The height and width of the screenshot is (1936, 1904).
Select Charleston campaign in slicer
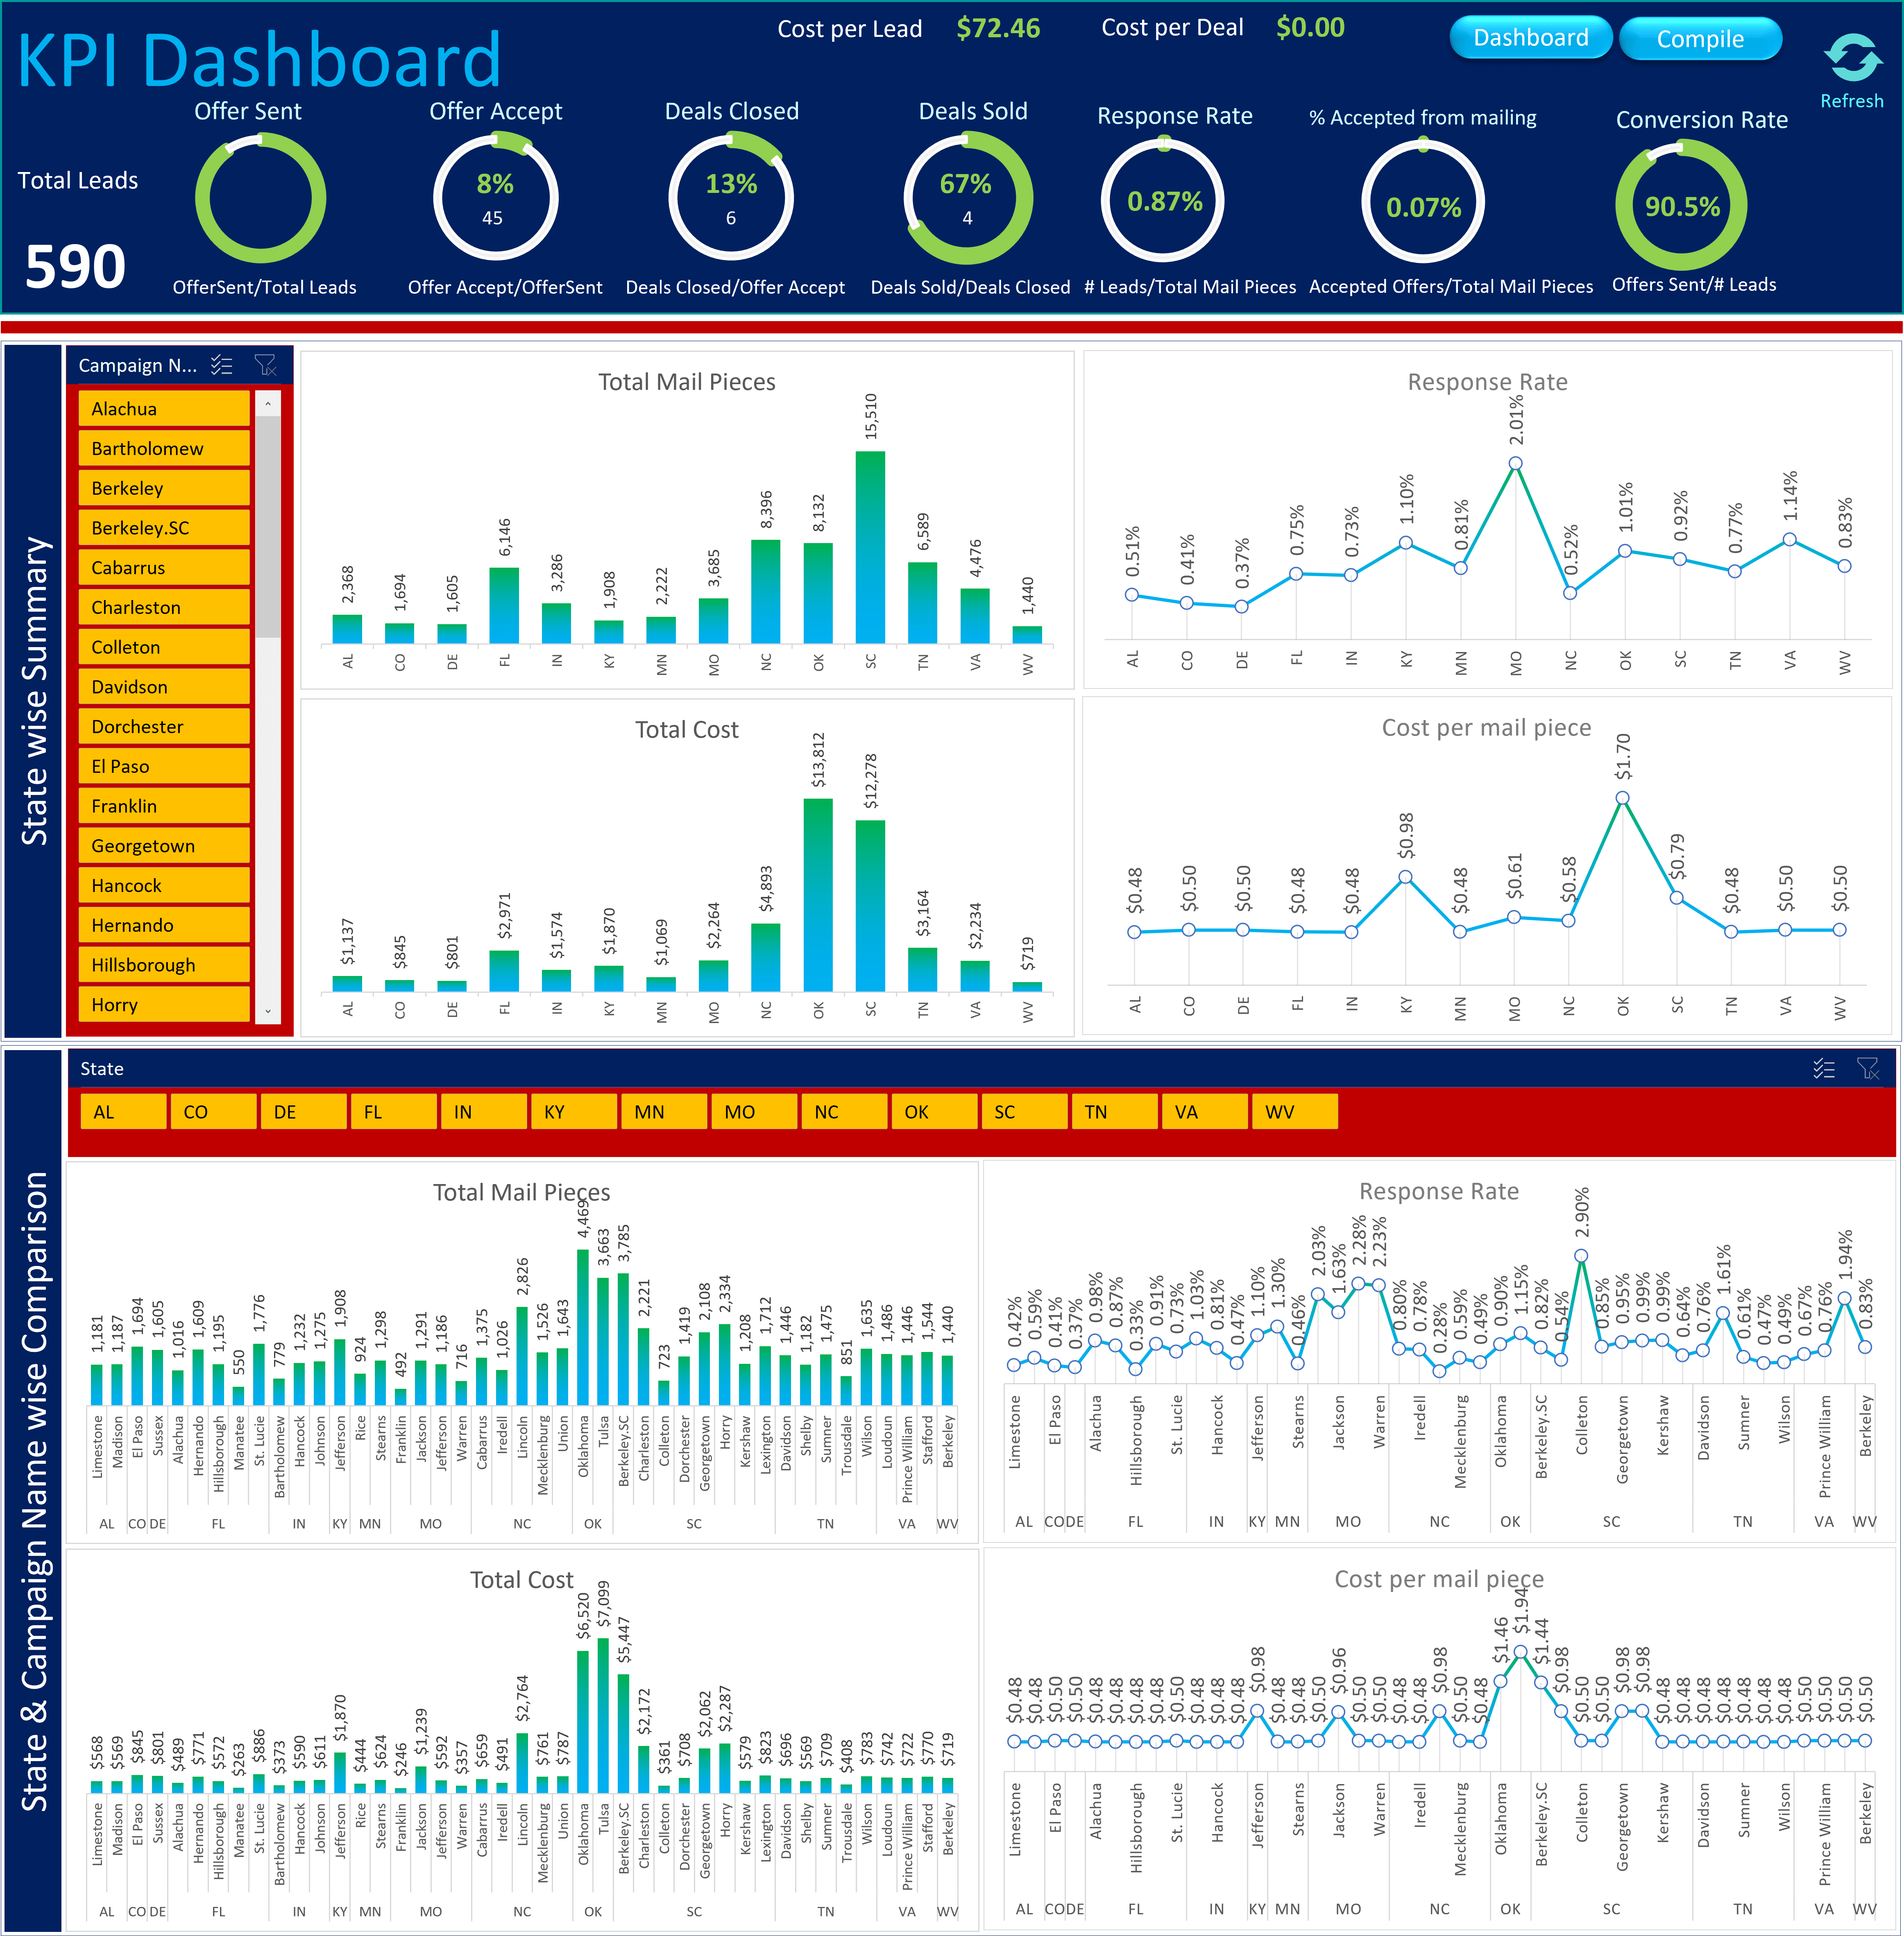click(x=164, y=608)
